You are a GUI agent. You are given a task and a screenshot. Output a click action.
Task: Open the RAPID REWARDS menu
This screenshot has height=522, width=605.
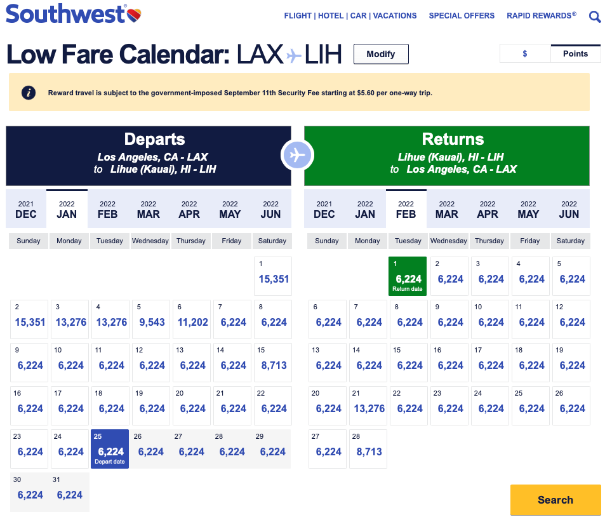click(x=541, y=16)
